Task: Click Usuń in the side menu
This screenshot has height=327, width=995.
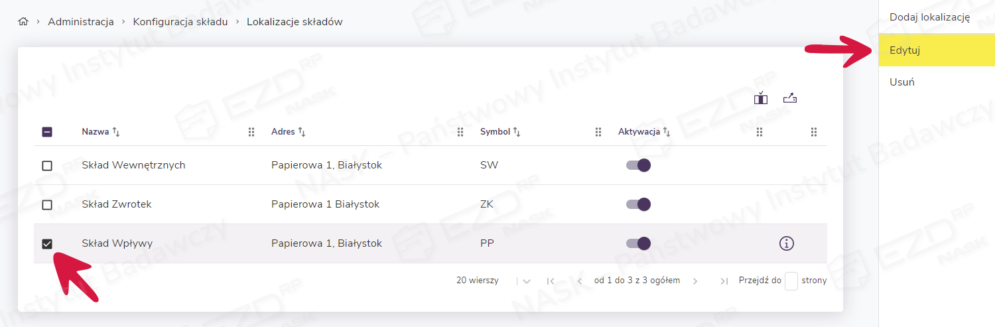Action: point(902,82)
